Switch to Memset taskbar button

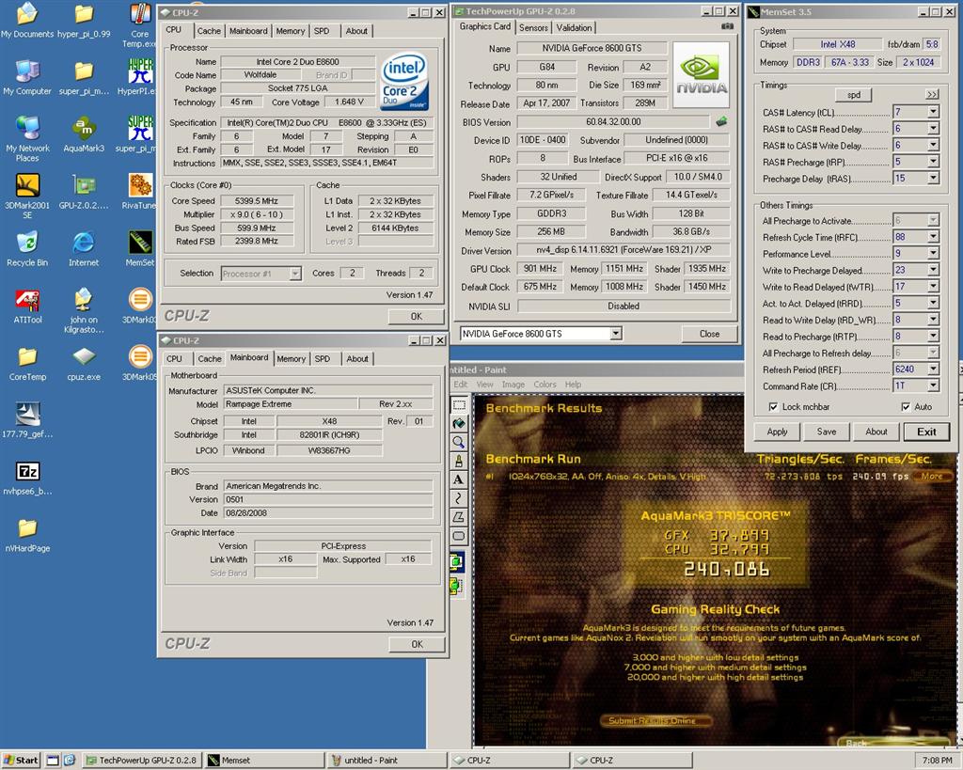(x=264, y=761)
